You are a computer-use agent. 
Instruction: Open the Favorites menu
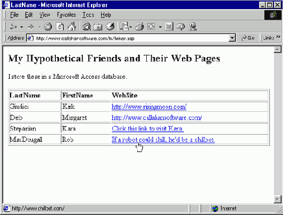(x=66, y=15)
